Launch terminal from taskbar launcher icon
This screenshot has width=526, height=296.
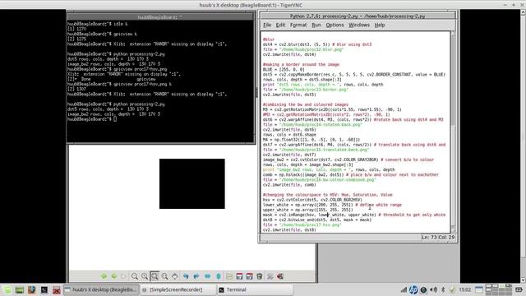44,289
